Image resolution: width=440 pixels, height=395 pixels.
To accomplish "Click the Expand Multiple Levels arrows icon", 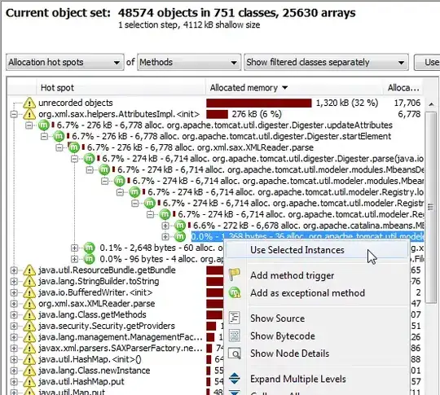I will [x=234, y=378].
